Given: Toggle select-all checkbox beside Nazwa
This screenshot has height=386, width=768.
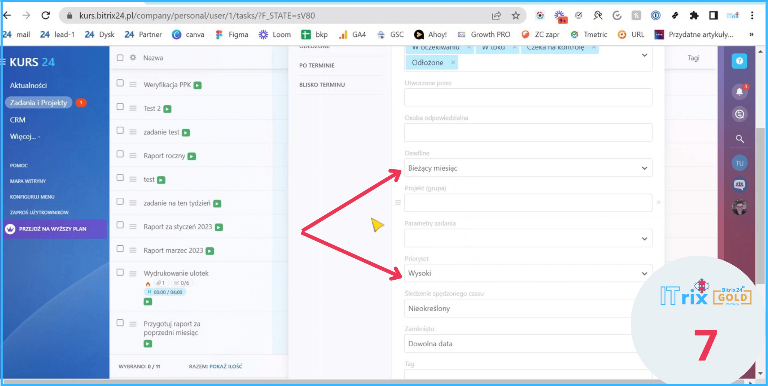Looking at the screenshot, I should [x=120, y=58].
